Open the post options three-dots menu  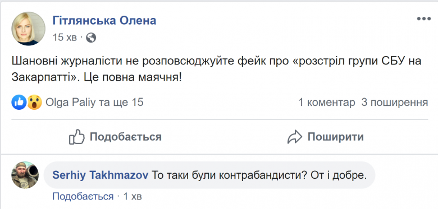tap(424, 19)
